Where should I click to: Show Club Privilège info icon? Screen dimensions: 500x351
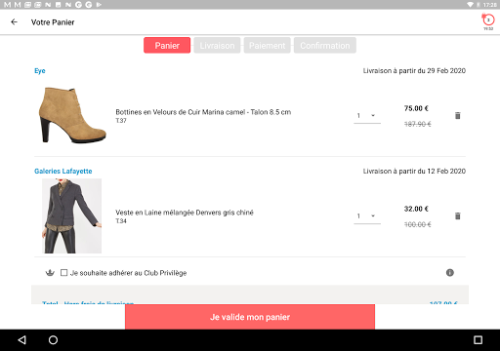click(449, 273)
